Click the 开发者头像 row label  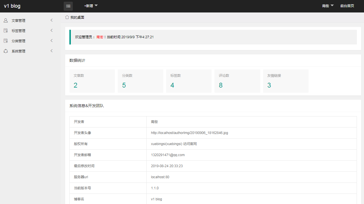coord(82,133)
